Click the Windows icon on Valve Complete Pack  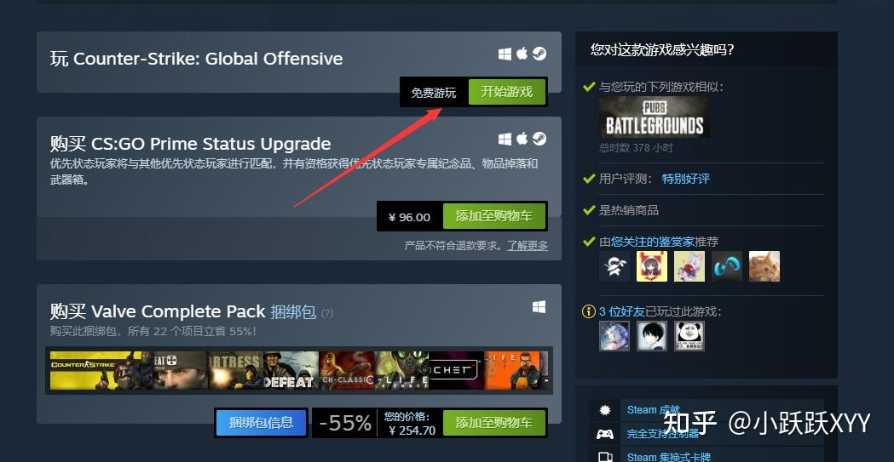(x=539, y=307)
